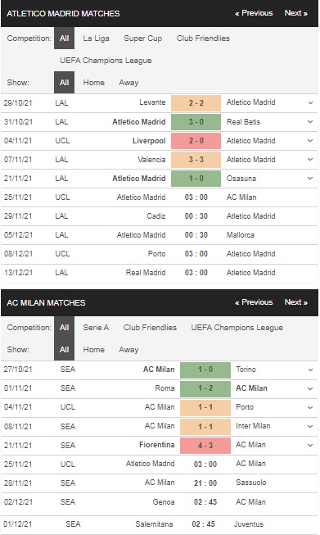Open the Inter Milan team link
The width and height of the screenshot is (320, 535).
pos(253,426)
